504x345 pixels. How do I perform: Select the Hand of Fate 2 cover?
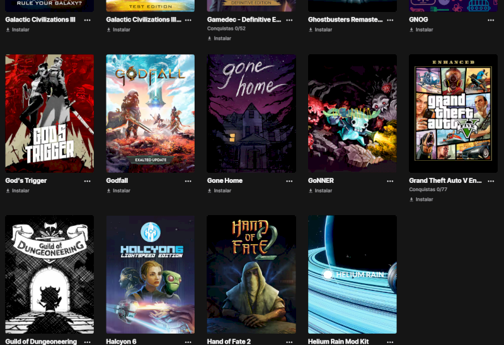click(x=251, y=274)
